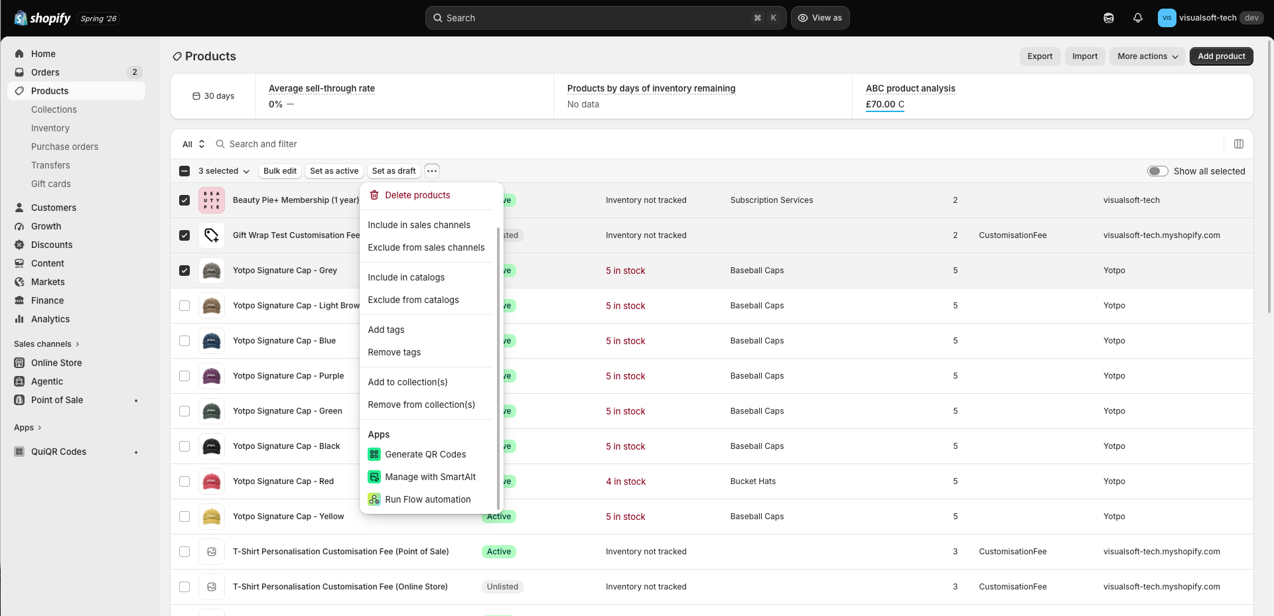Click the Set as active button

pos(334,171)
